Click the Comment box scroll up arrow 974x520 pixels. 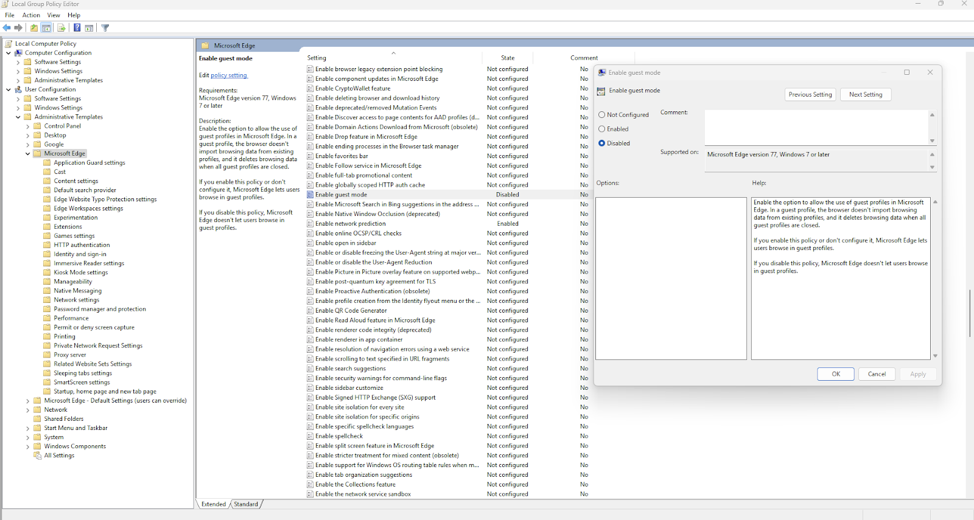click(932, 115)
